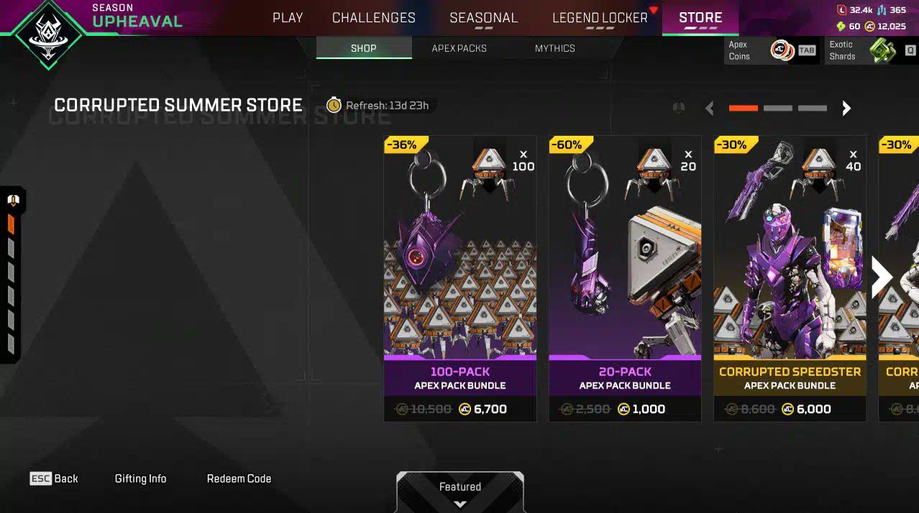Click the large white carousel chevron
919x513 pixels.
(x=882, y=277)
